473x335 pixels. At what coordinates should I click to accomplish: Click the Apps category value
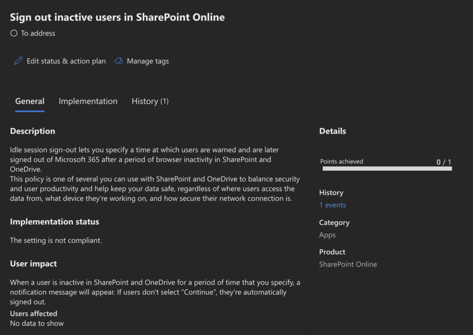coord(327,235)
